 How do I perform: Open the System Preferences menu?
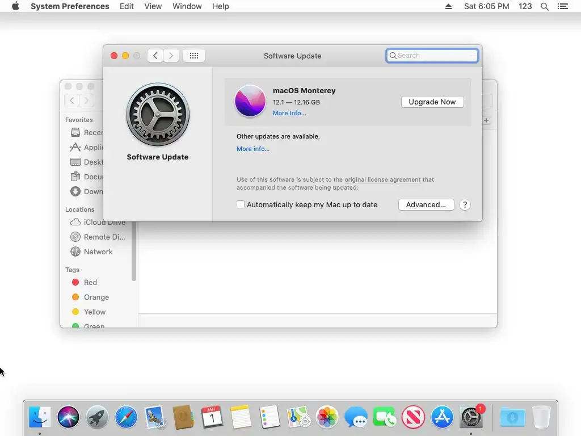(x=70, y=6)
